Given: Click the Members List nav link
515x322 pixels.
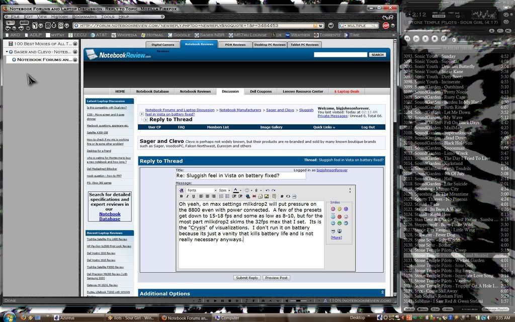Looking at the screenshot, I should tap(218, 127).
